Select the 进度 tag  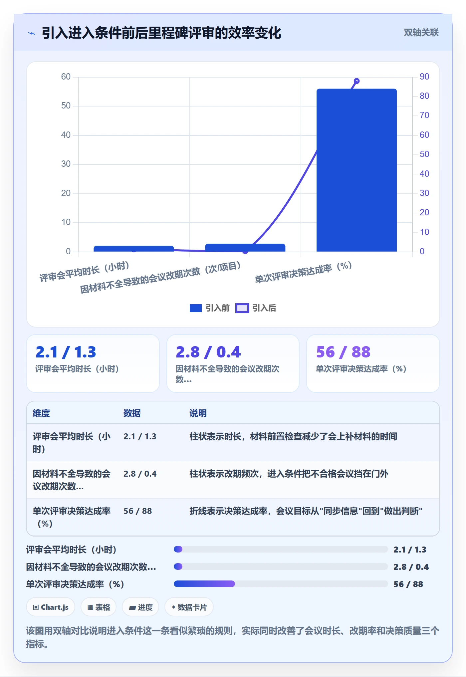(x=140, y=607)
